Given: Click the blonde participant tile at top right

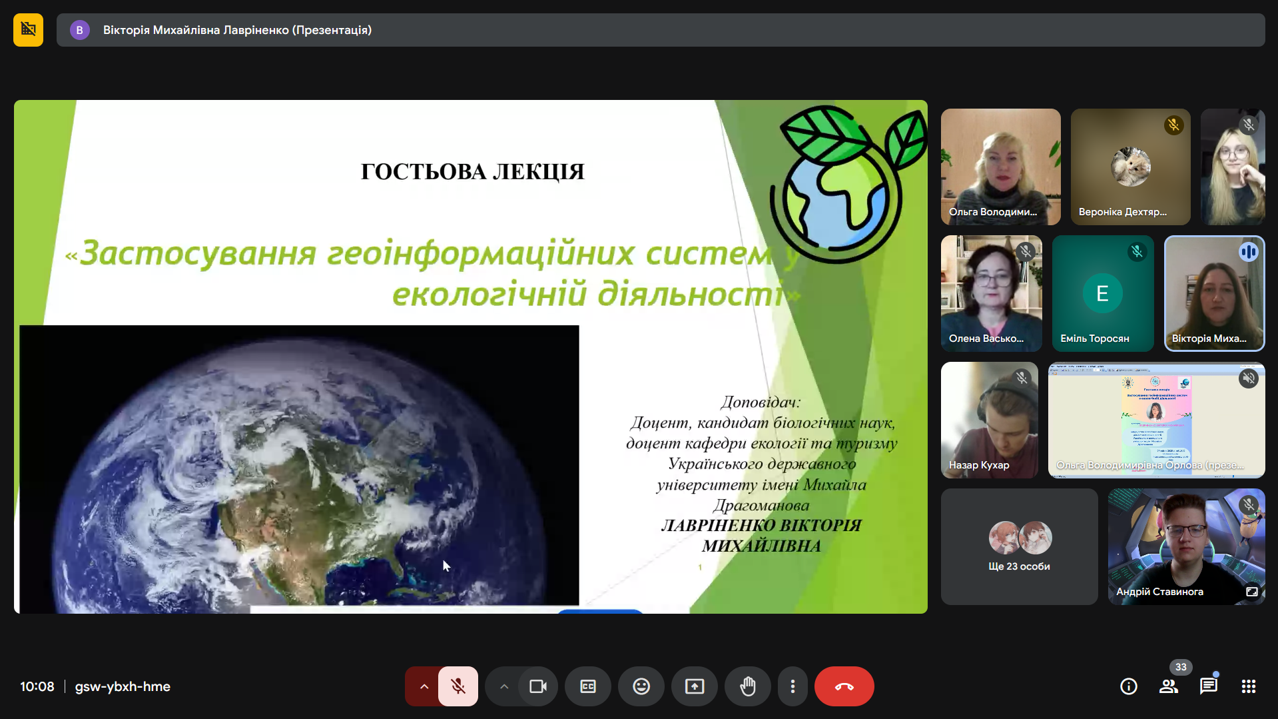Looking at the screenshot, I should coord(1233,167).
